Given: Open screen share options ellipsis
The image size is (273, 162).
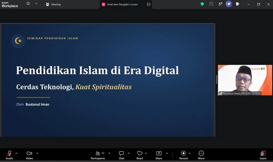Looking at the screenshot, I should click(x=149, y=5).
